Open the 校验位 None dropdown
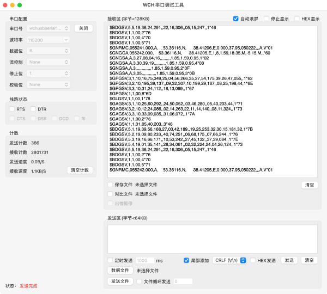This screenshot has height=294, width=327. (48, 84)
